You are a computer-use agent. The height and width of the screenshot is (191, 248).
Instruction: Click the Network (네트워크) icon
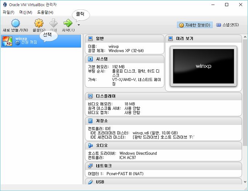[x=90, y=166]
